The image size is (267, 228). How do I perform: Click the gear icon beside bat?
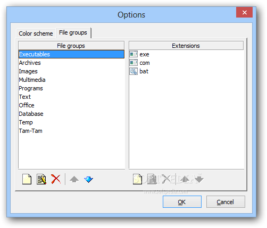pyautogui.click(x=133, y=71)
